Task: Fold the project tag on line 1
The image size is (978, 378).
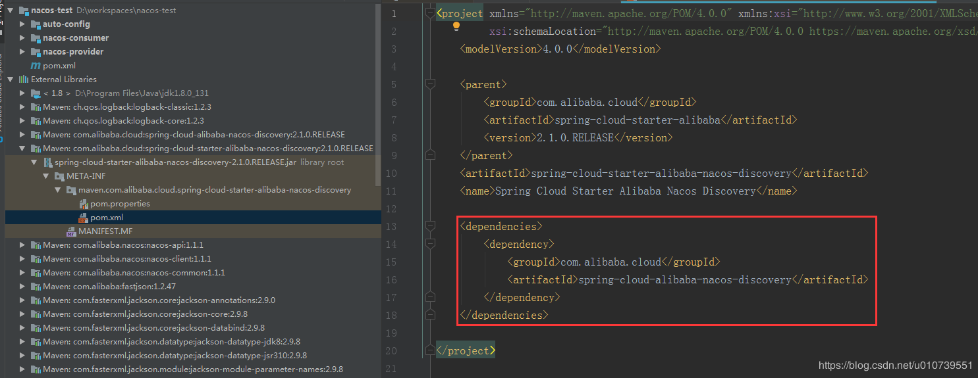Action: tap(430, 13)
